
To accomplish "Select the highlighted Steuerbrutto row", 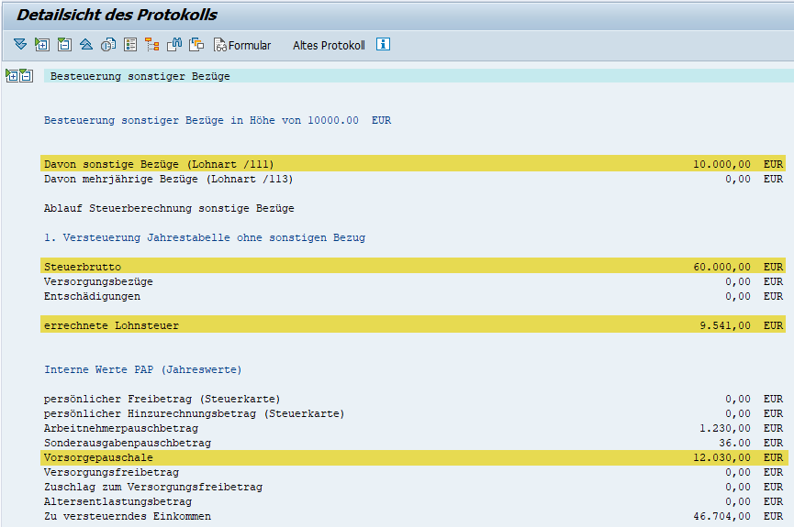I will [413, 266].
